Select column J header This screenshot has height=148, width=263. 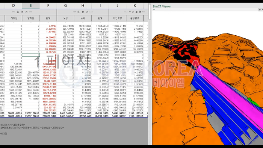point(117,6)
